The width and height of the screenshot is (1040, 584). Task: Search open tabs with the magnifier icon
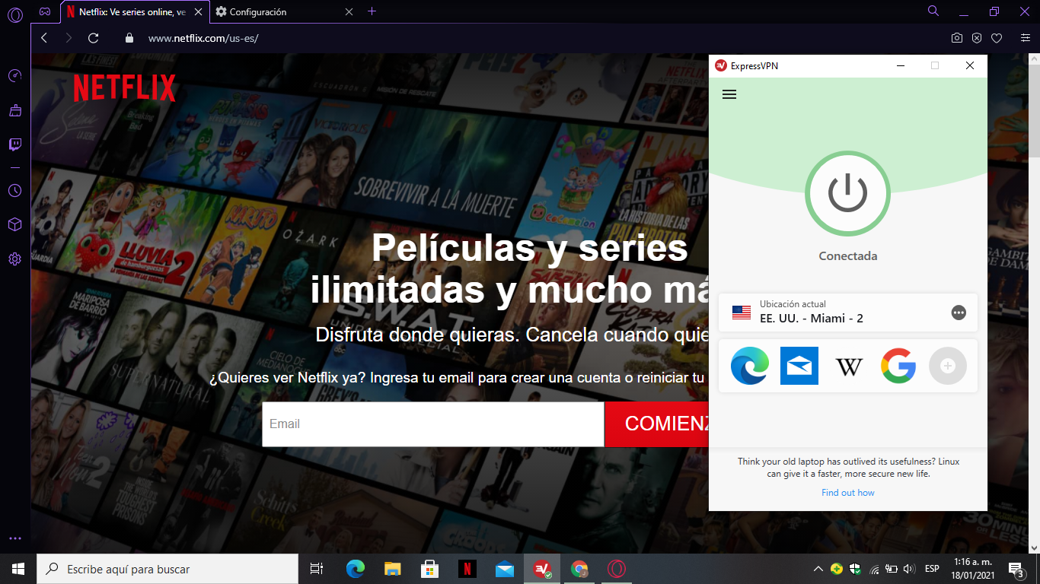pos(933,11)
